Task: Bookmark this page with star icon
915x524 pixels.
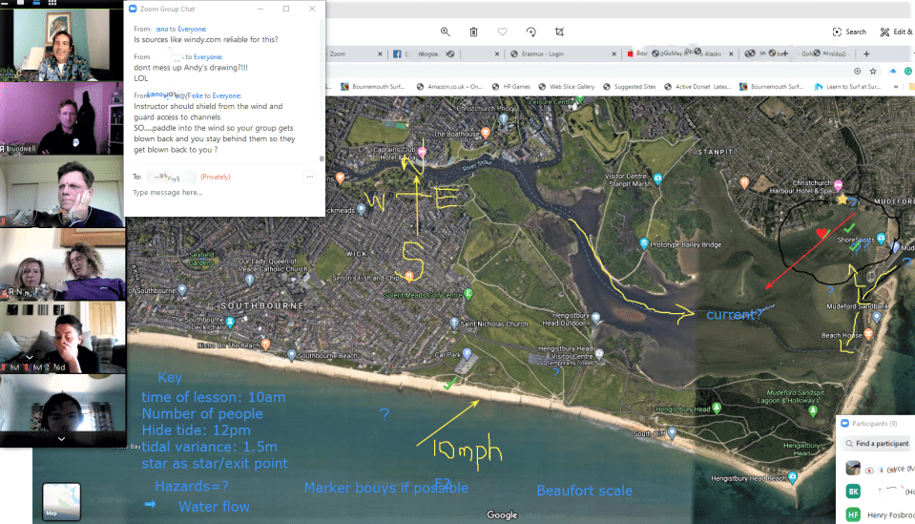Action: [x=874, y=71]
